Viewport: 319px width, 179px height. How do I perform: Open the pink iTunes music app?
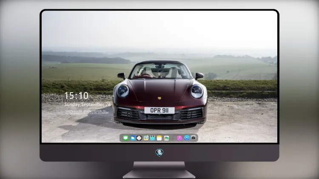[179, 138]
